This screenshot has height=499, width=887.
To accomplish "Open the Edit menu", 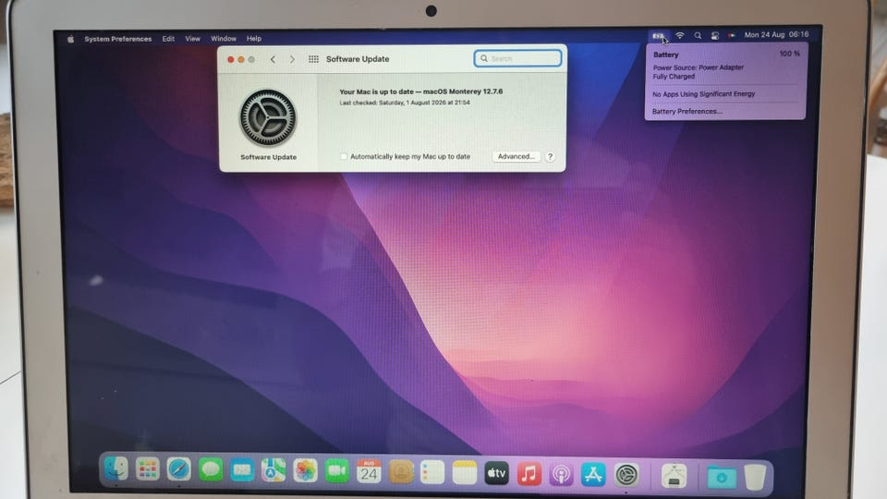I will point(168,39).
